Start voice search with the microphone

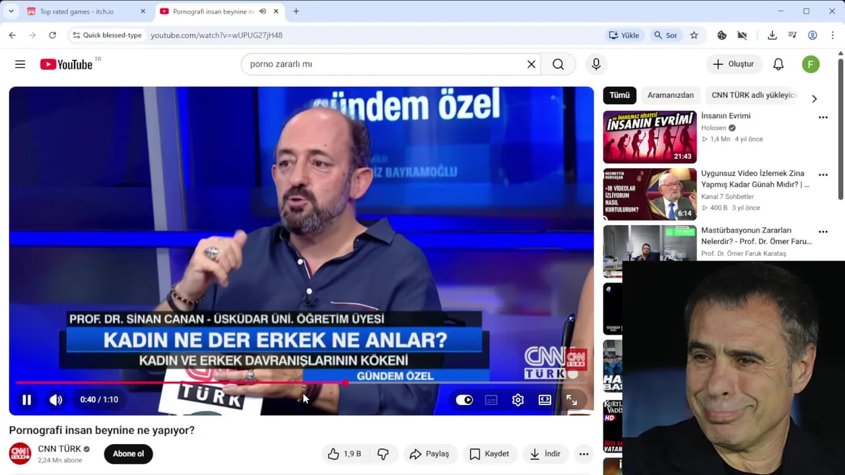click(x=596, y=64)
